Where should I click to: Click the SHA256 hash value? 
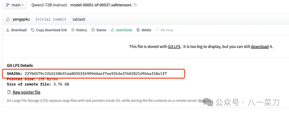(96, 73)
